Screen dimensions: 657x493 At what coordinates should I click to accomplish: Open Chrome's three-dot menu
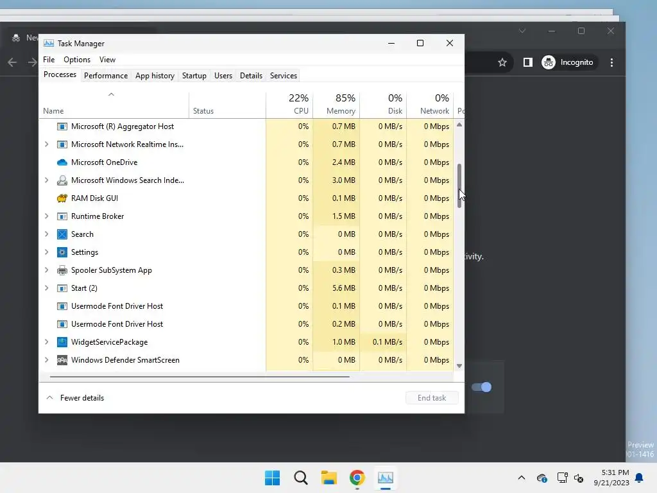tap(611, 62)
